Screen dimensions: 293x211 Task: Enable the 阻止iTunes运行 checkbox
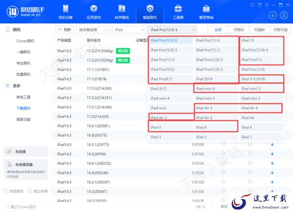(x=7, y=207)
